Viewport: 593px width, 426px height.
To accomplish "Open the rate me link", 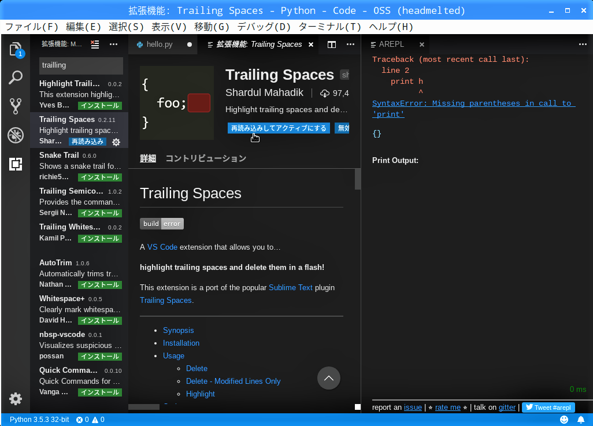I will tap(448, 408).
